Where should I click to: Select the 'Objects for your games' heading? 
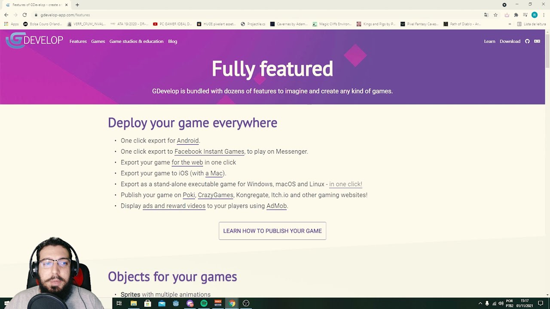[x=172, y=276]
